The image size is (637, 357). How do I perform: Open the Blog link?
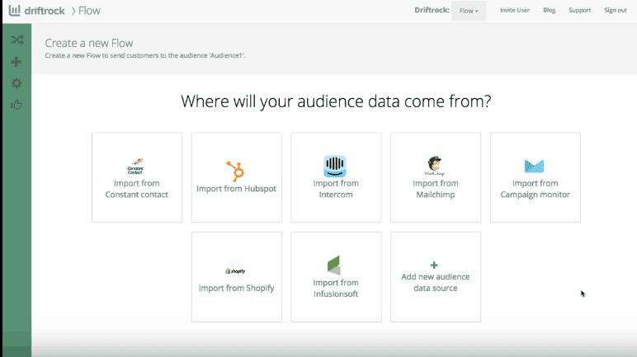pyautogui.click(x=550, y=10)
